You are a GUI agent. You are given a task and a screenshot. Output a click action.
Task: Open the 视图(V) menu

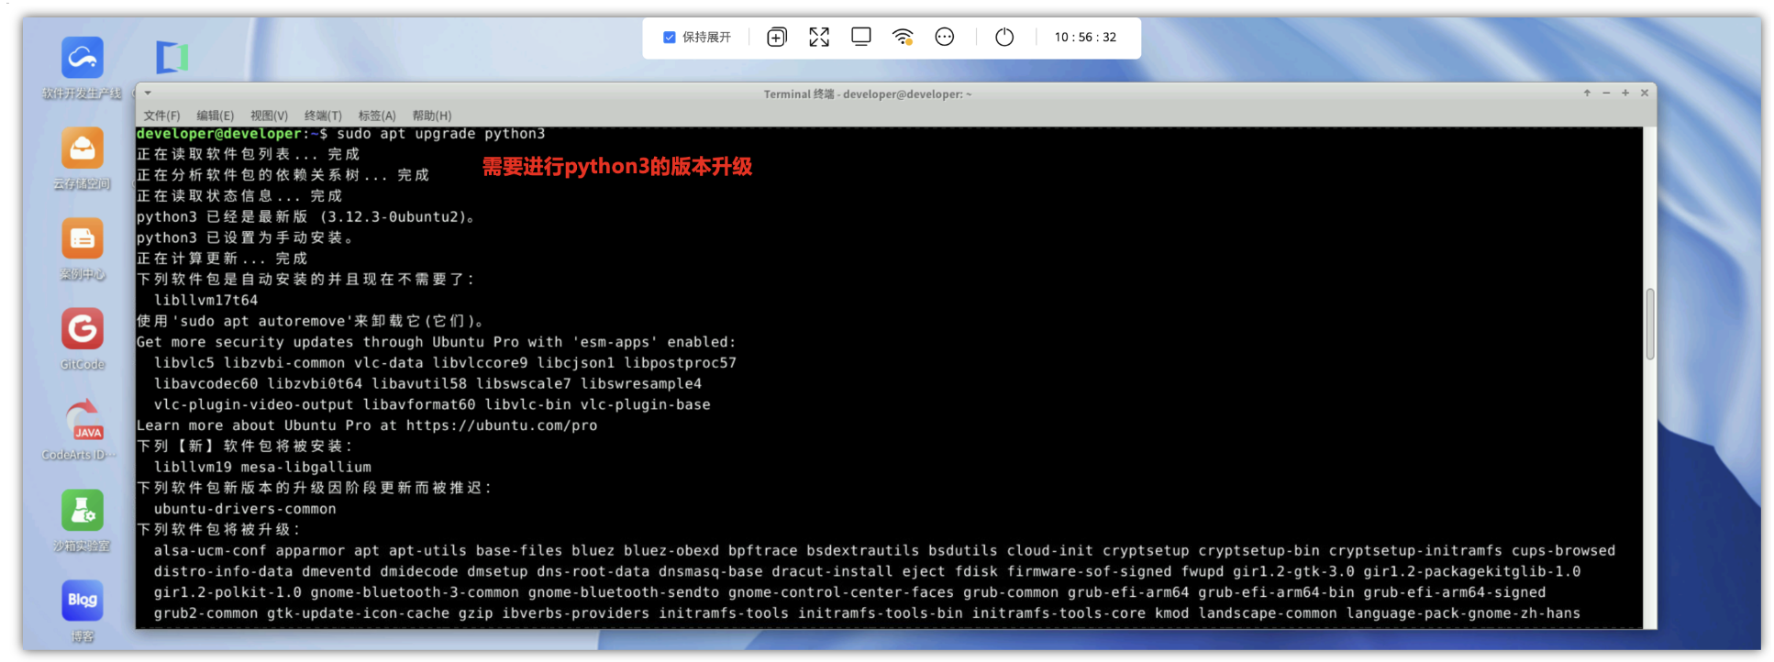(269, 116)
